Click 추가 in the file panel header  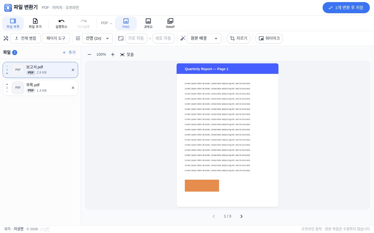(69, 53)
